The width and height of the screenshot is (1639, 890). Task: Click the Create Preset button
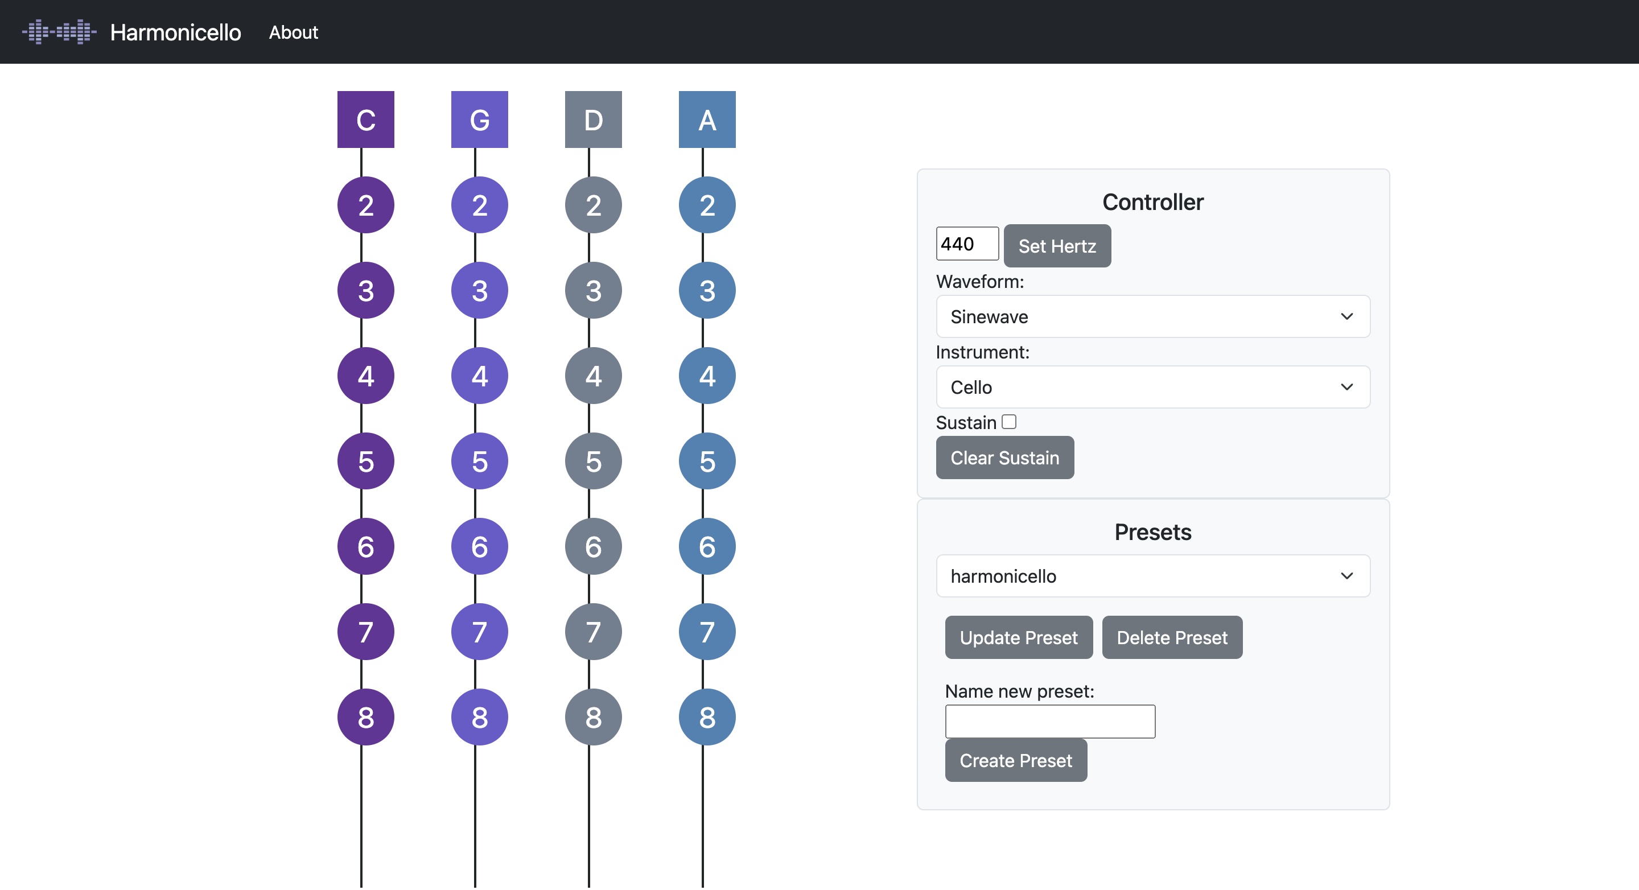pos(1015,760)
